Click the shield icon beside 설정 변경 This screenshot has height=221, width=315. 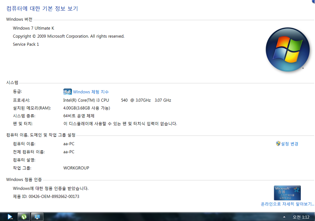[x=278, y=144]
